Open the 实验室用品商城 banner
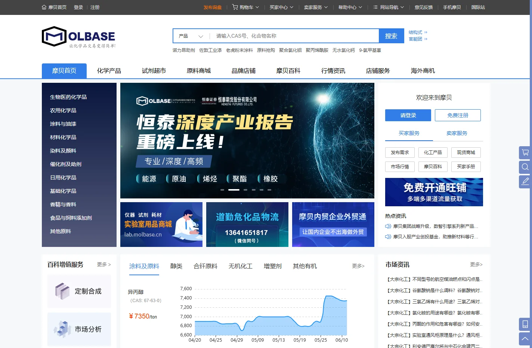532x348 pixels. pyautogui.click(x=161, y=225)
